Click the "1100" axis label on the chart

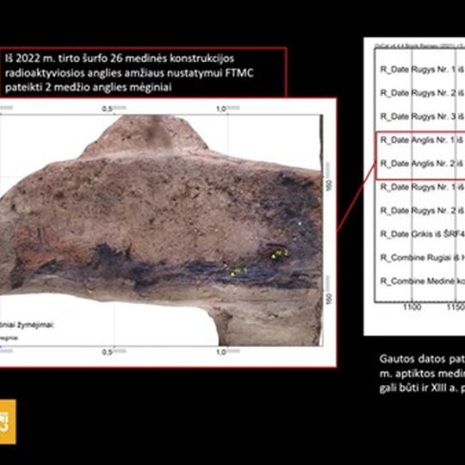(412, 307)
